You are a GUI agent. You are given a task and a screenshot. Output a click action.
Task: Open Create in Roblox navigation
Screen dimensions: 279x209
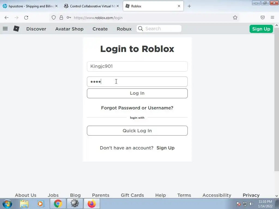pyautogui.click(x=100, y=29)
